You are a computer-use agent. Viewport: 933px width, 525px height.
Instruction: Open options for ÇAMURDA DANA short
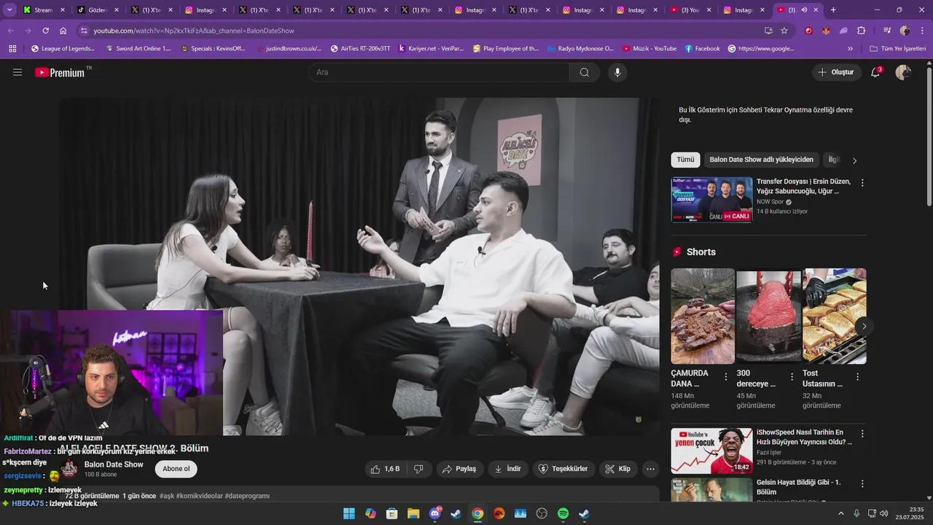726,377
